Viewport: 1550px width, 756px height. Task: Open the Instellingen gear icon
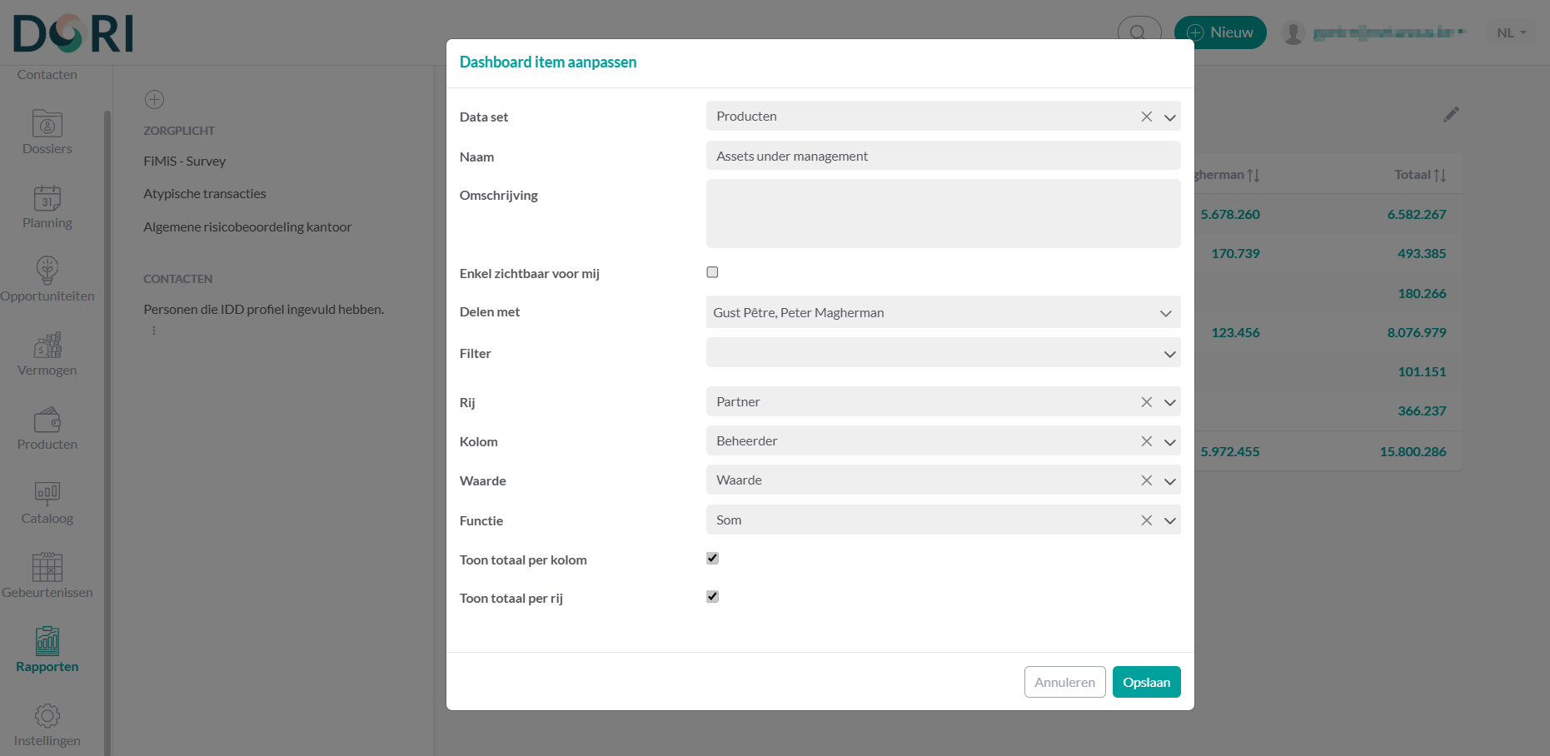[47, 715]
